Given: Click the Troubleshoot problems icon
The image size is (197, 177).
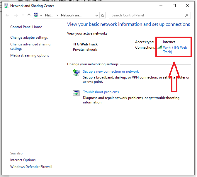Looking at the screenshot, I should 76,93.
